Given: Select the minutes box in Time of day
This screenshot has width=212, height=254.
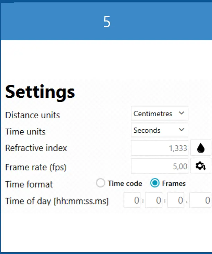Looking at the screenshot, I should [154, 200].
